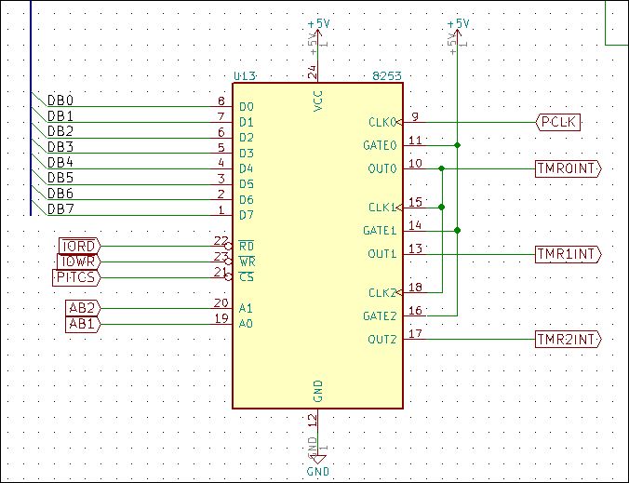Image resolution: width=629 pixels, height=483 pixels.
Task: Select the U13 reference designator
Action: [245, 75]
